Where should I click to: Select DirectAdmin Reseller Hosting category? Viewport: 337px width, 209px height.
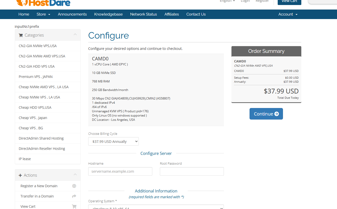tap(48, 149)
